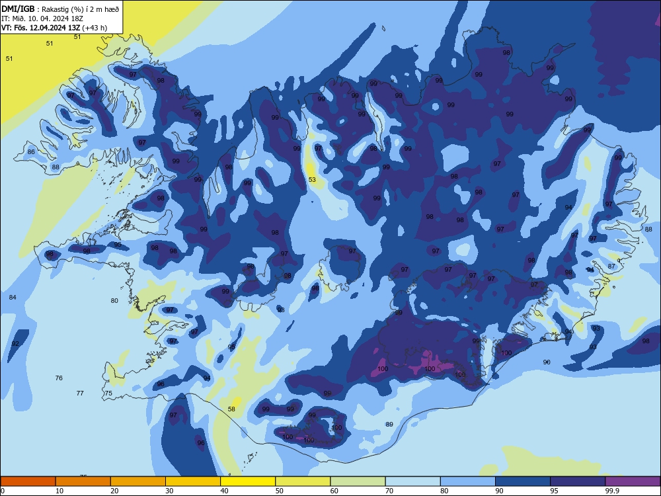This screenshot has height=496, width=661.
Task: Click the light blue 80–90 legend band
Action: pyautogui.click(x=468, y=481)
